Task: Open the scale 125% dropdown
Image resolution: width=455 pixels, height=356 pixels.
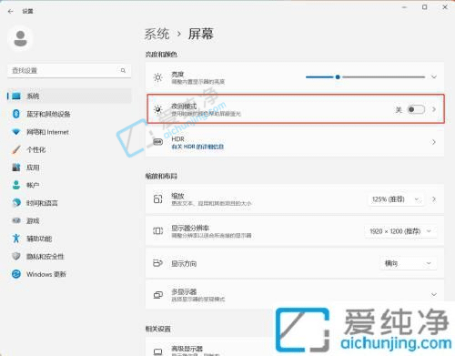Action: (396, 199)
